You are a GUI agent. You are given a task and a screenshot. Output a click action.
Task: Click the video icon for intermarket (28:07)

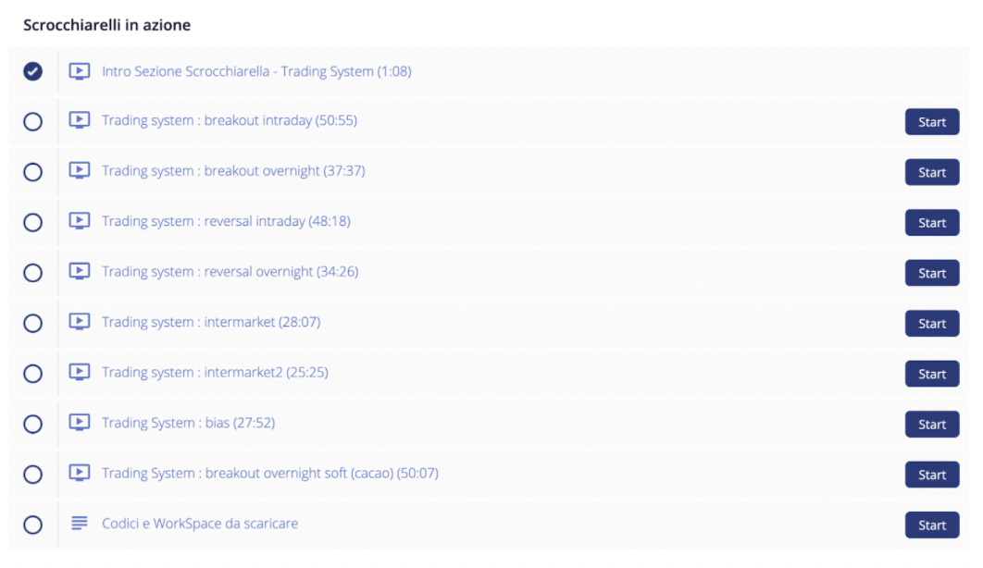79,321
